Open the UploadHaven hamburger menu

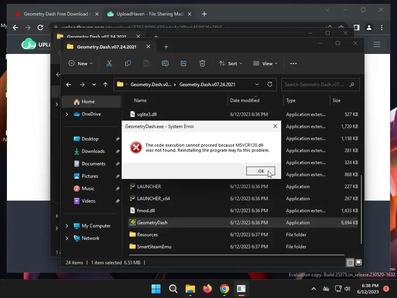pyautogui.click(x=377, y=45)
